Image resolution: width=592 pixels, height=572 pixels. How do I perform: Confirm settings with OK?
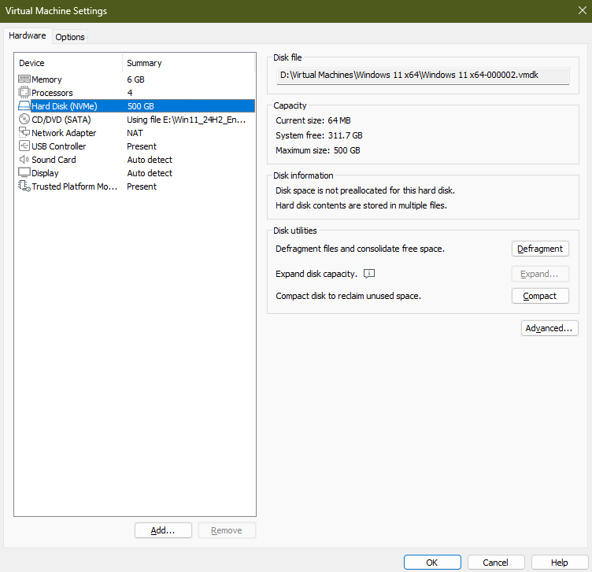point(432,563)
